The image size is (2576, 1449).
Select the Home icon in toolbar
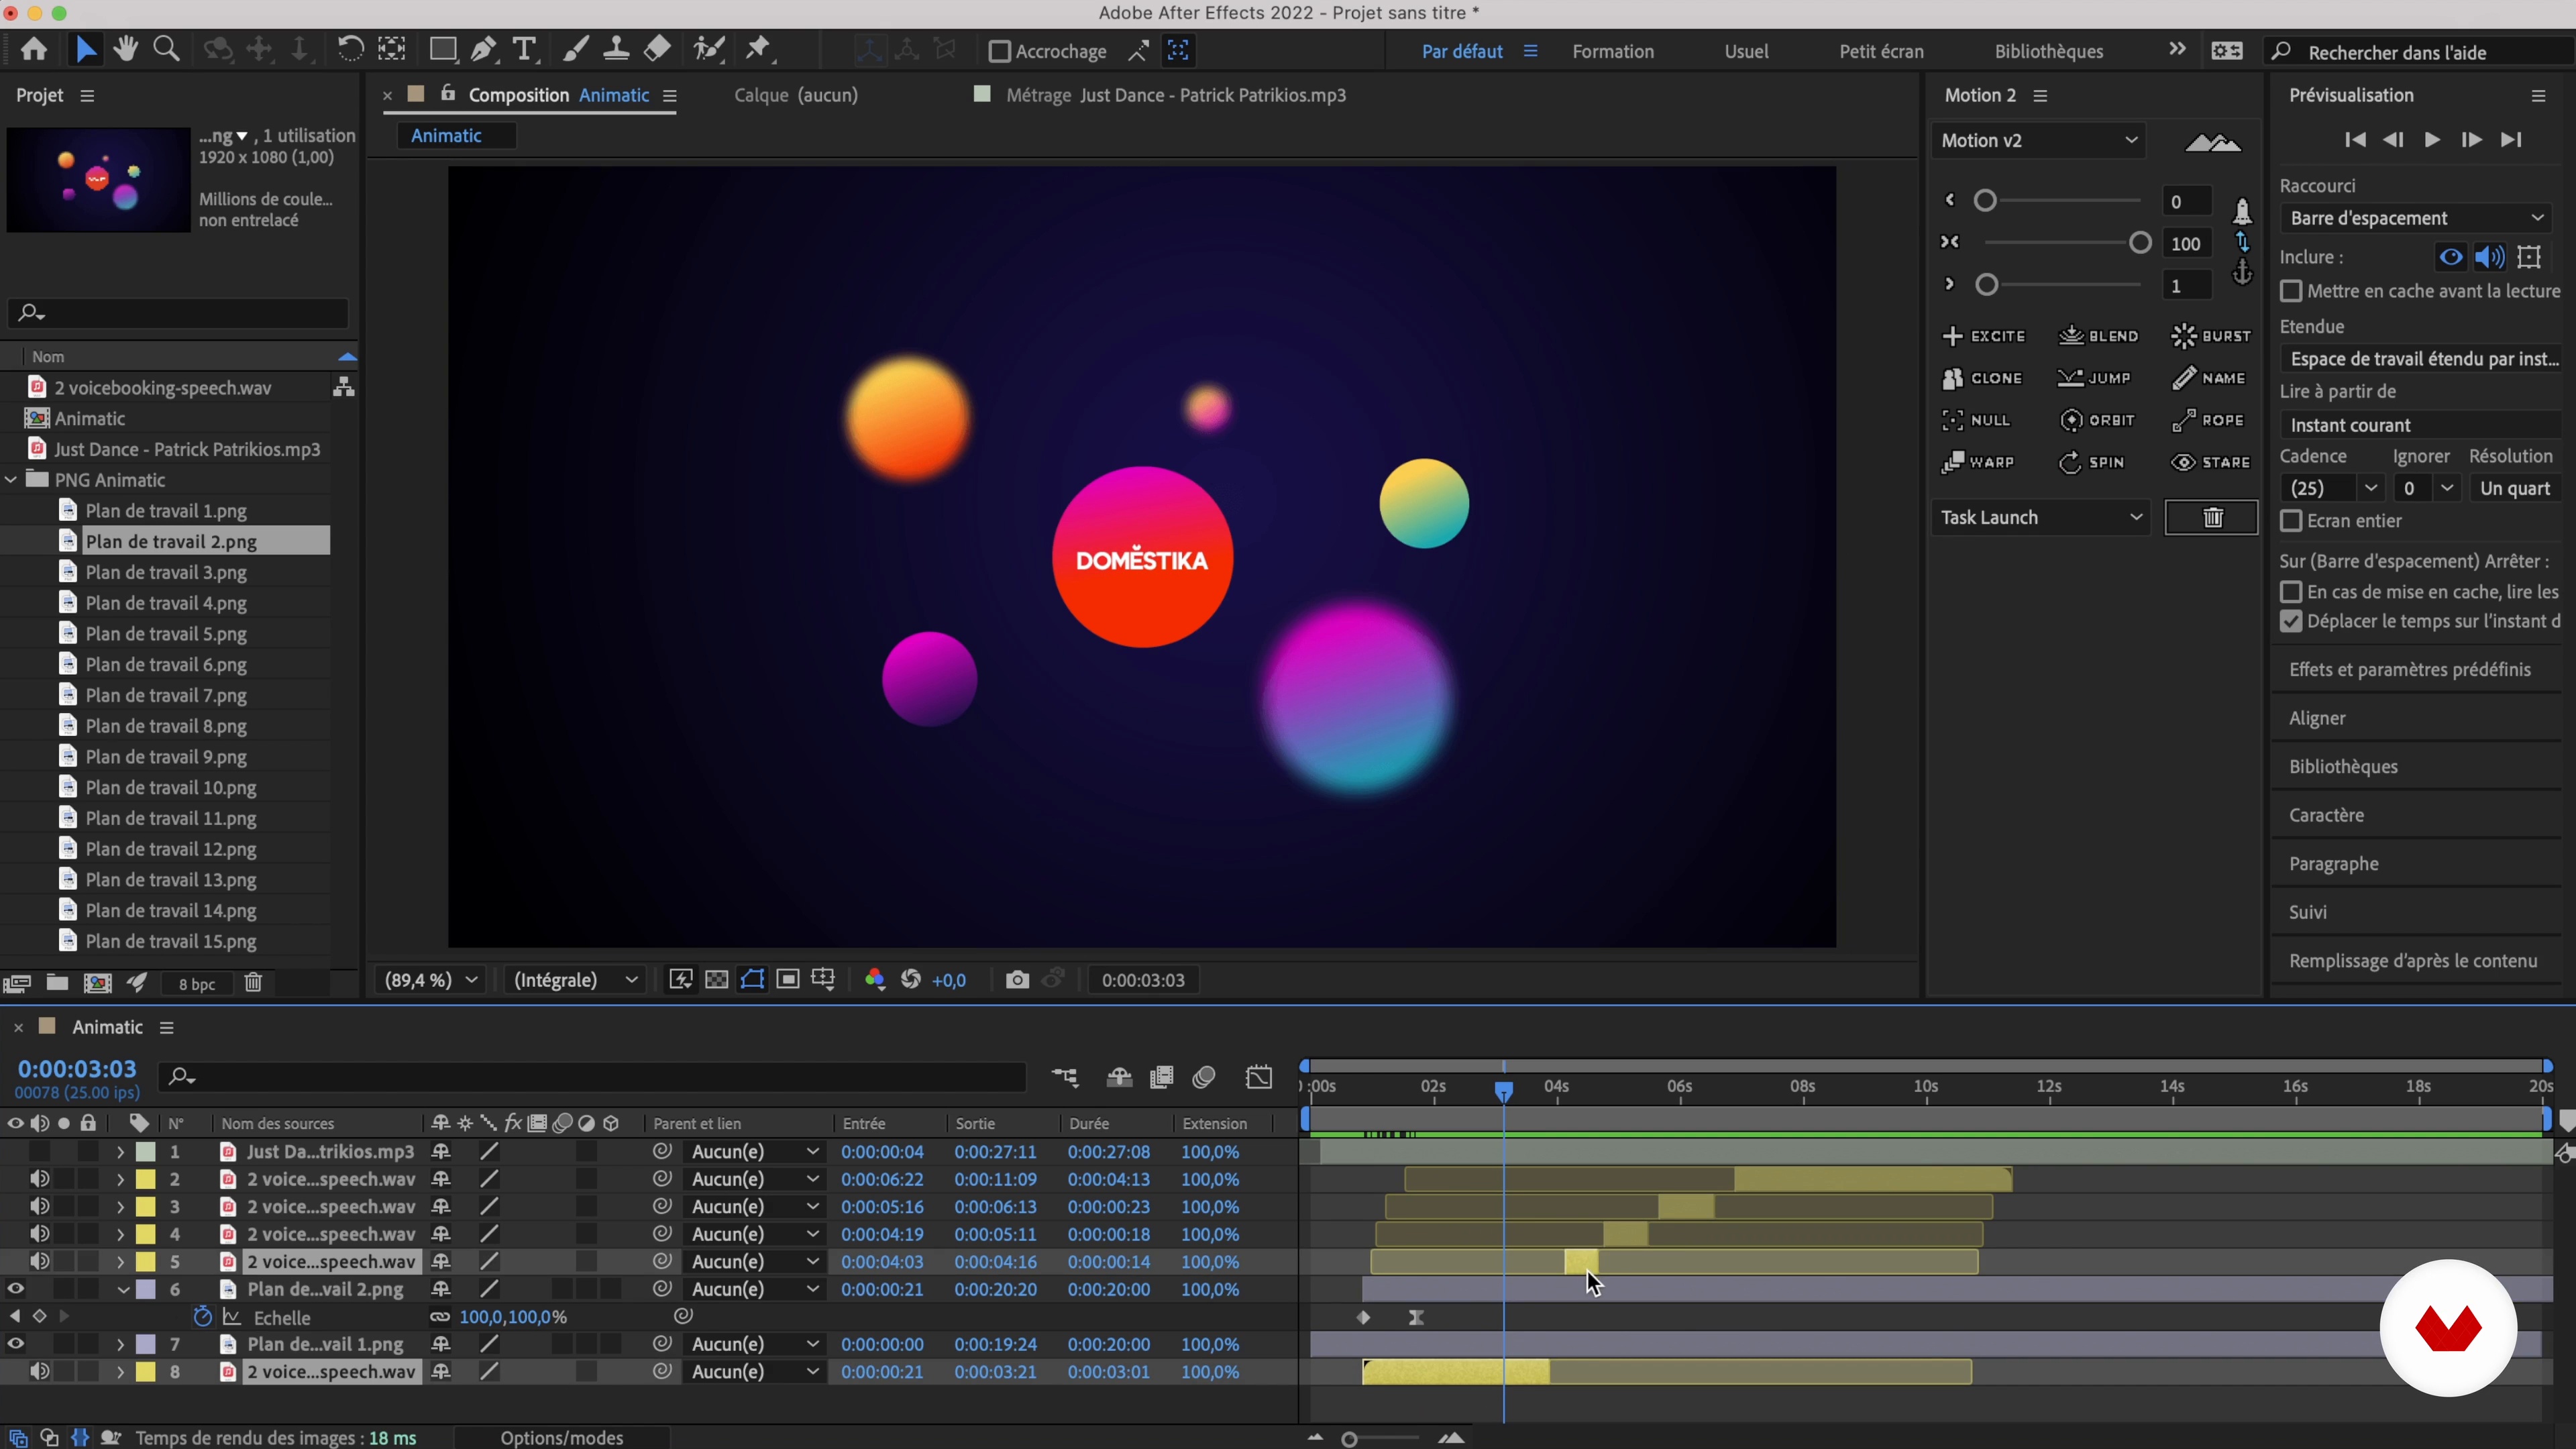point(34,49)
